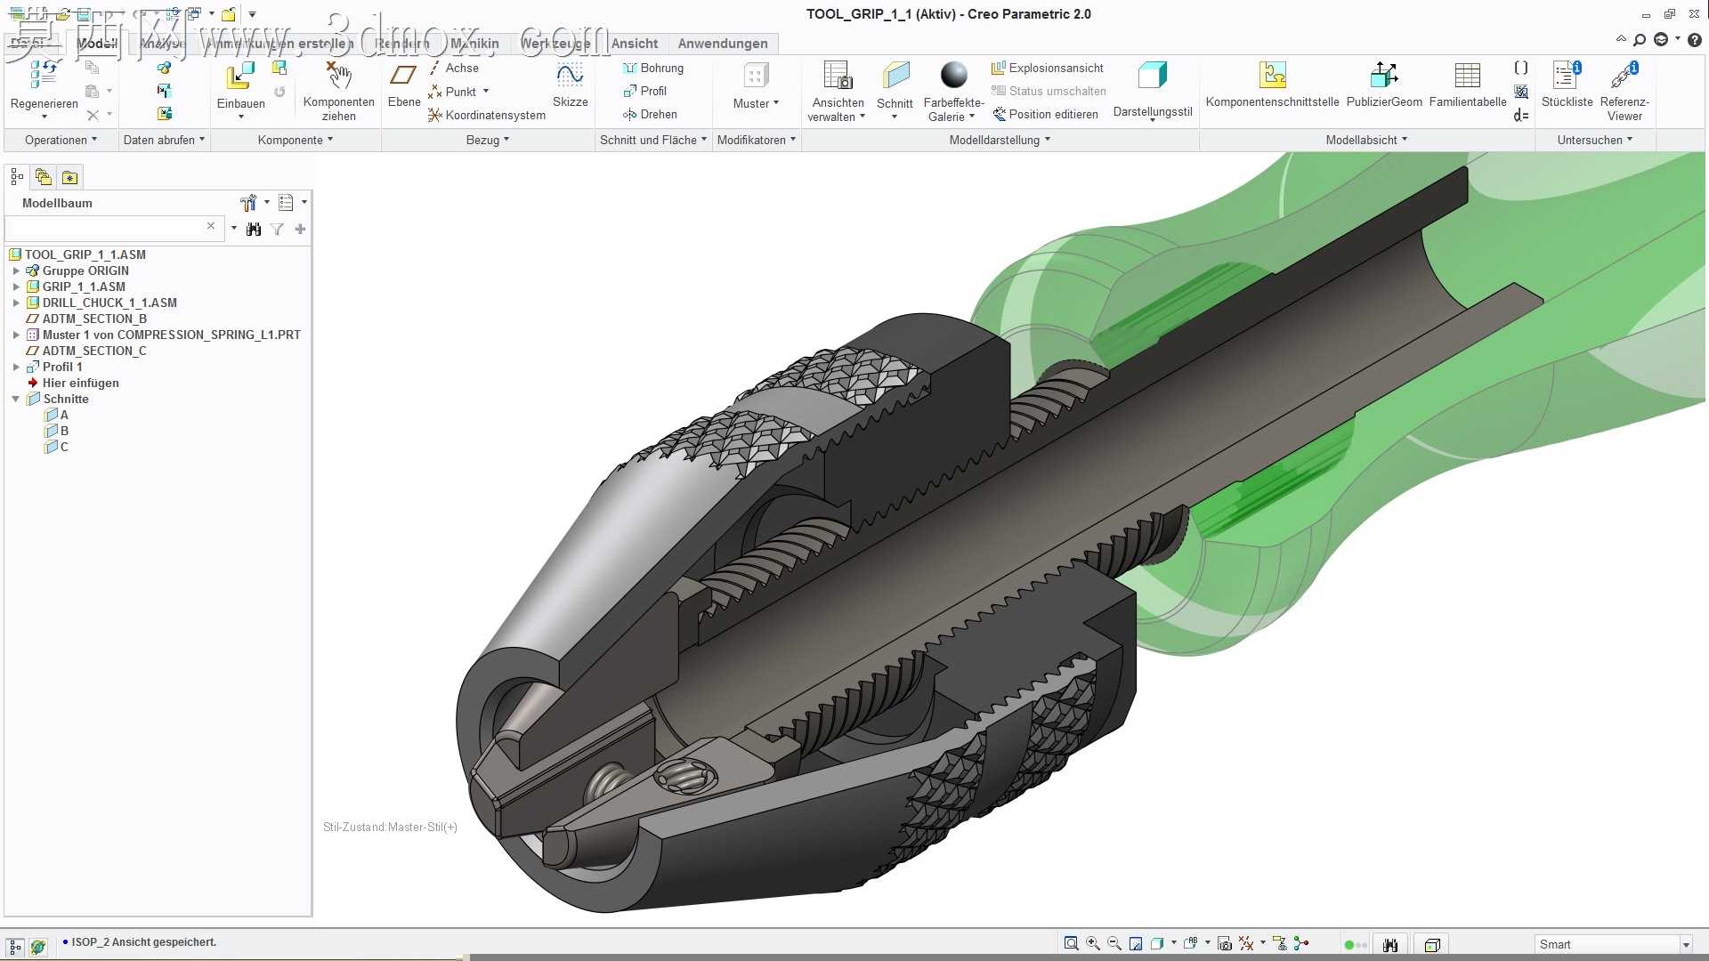Switch to the folder browser panel tab
Viewport: 1709px width, 961px height.
click(x=43, y=177)
